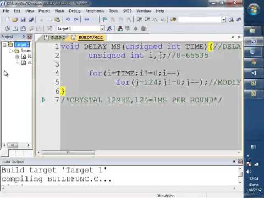Screen dimensions: 264x198
Task: Expand the first BL file node
Action: 17,57
